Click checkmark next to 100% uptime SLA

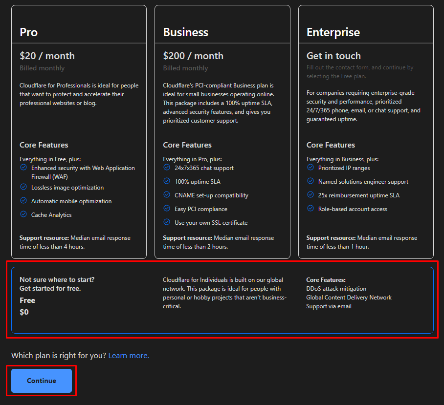point(167,181)
